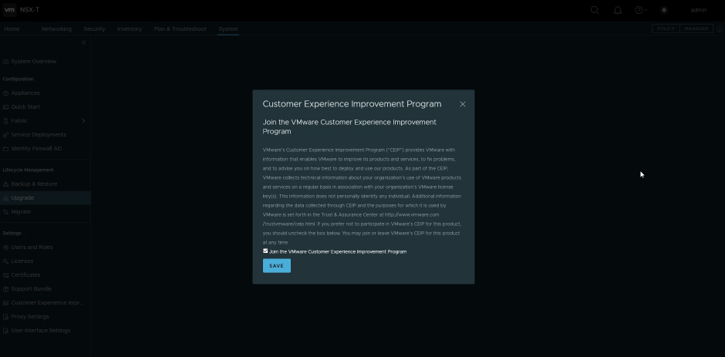Screen dimensions: 725x357
Task: Switch to Manager mode
Action: [x=696, y=29]
